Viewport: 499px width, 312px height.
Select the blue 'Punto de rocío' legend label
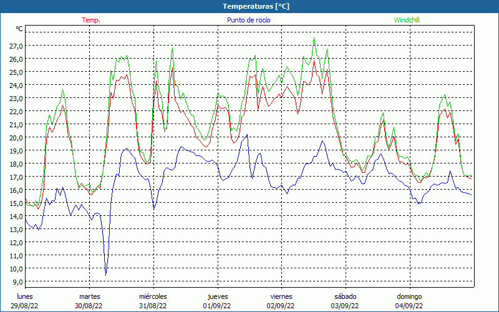[x=248, y=20]
